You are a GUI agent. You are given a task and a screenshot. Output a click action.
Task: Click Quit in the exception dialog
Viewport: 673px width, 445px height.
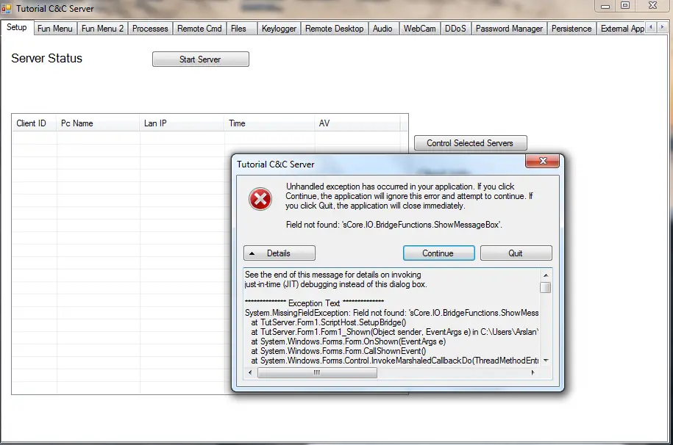(x=516, y=253)
